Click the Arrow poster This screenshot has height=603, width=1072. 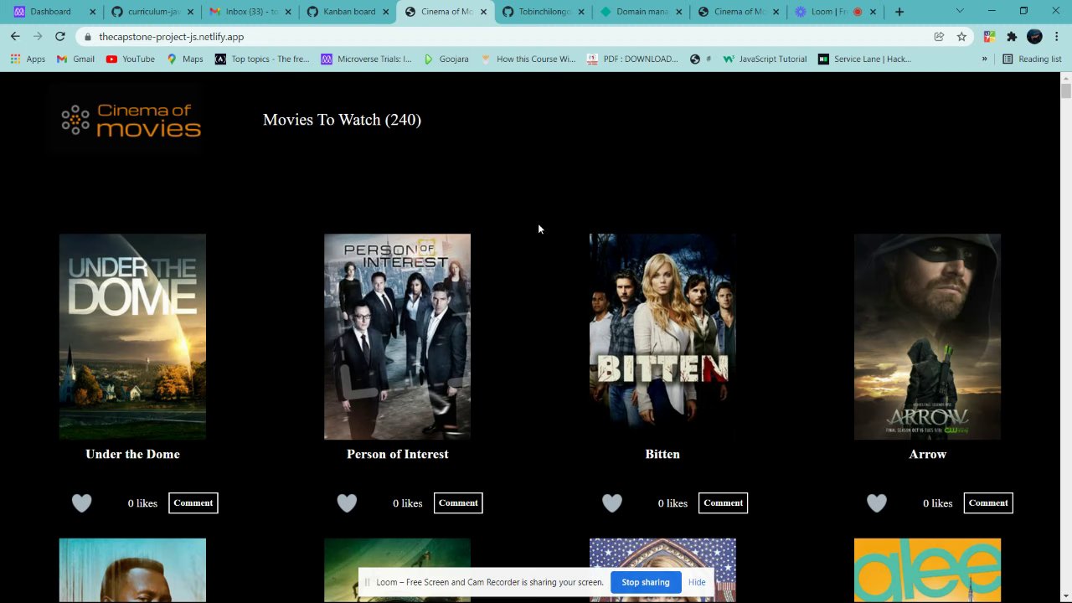pos(927,337)
